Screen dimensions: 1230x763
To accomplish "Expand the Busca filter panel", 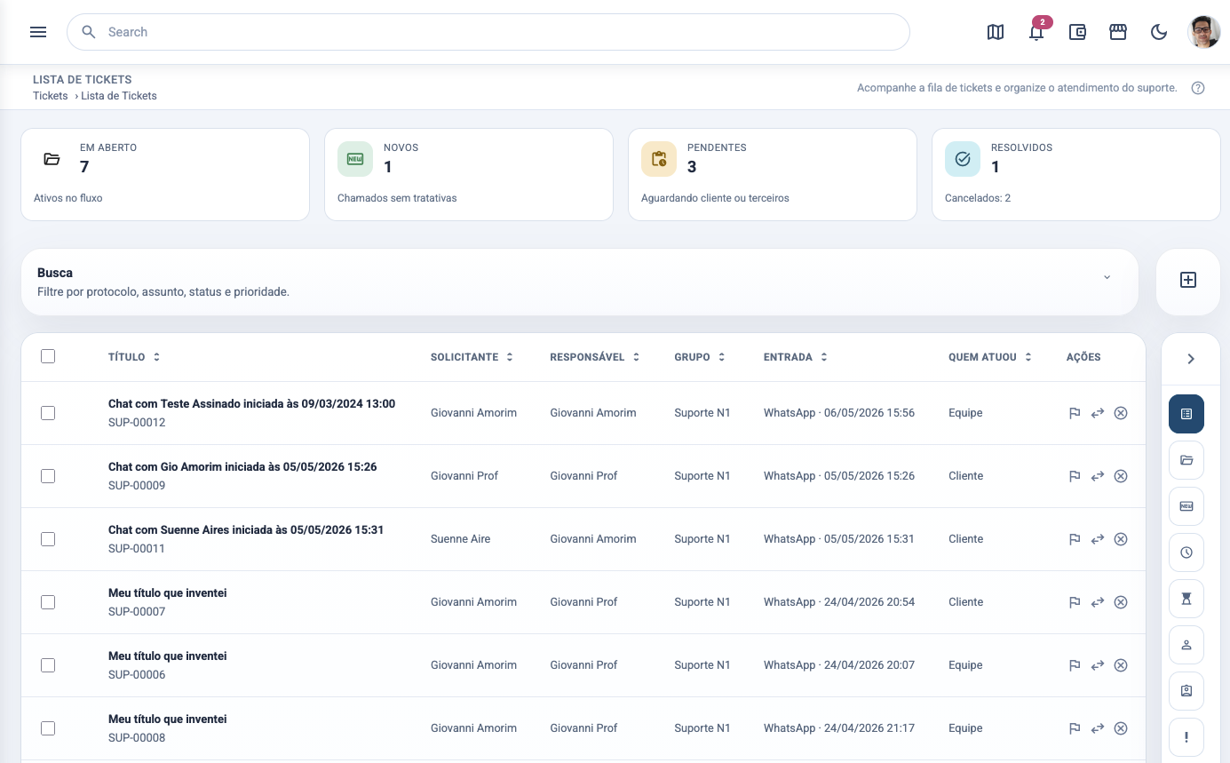I will pos(1107,277).
